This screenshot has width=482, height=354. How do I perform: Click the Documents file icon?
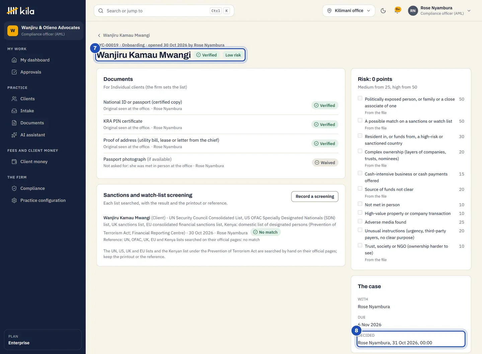pyautogui.click(x=14, y=123)
